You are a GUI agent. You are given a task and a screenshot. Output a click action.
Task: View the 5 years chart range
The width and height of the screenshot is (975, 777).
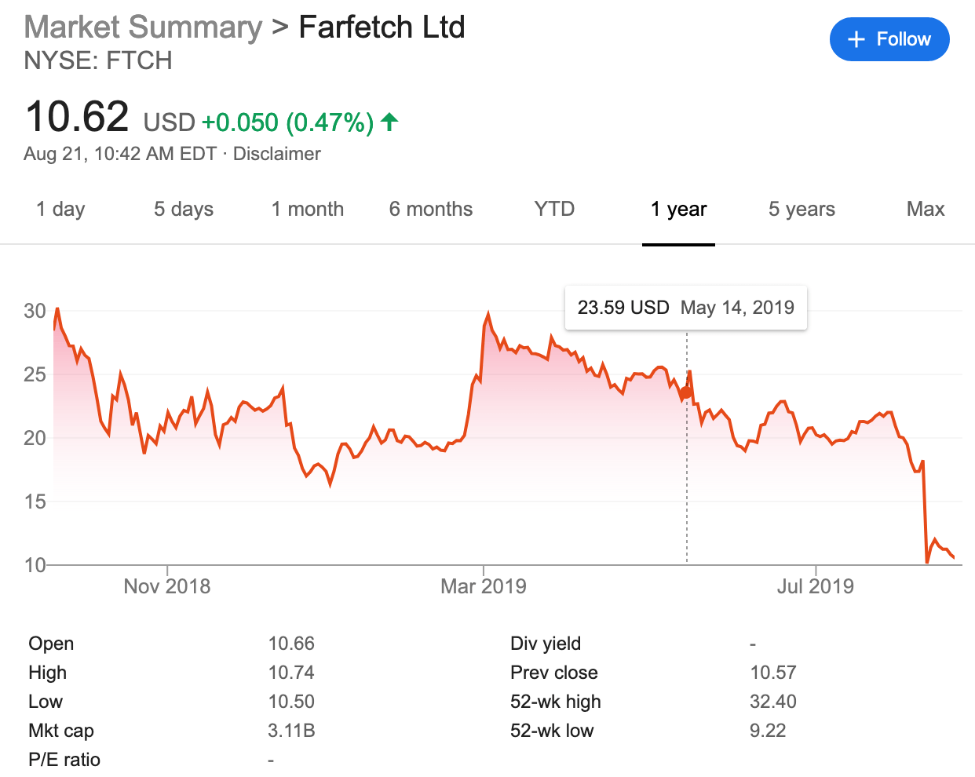coord(802,210)
